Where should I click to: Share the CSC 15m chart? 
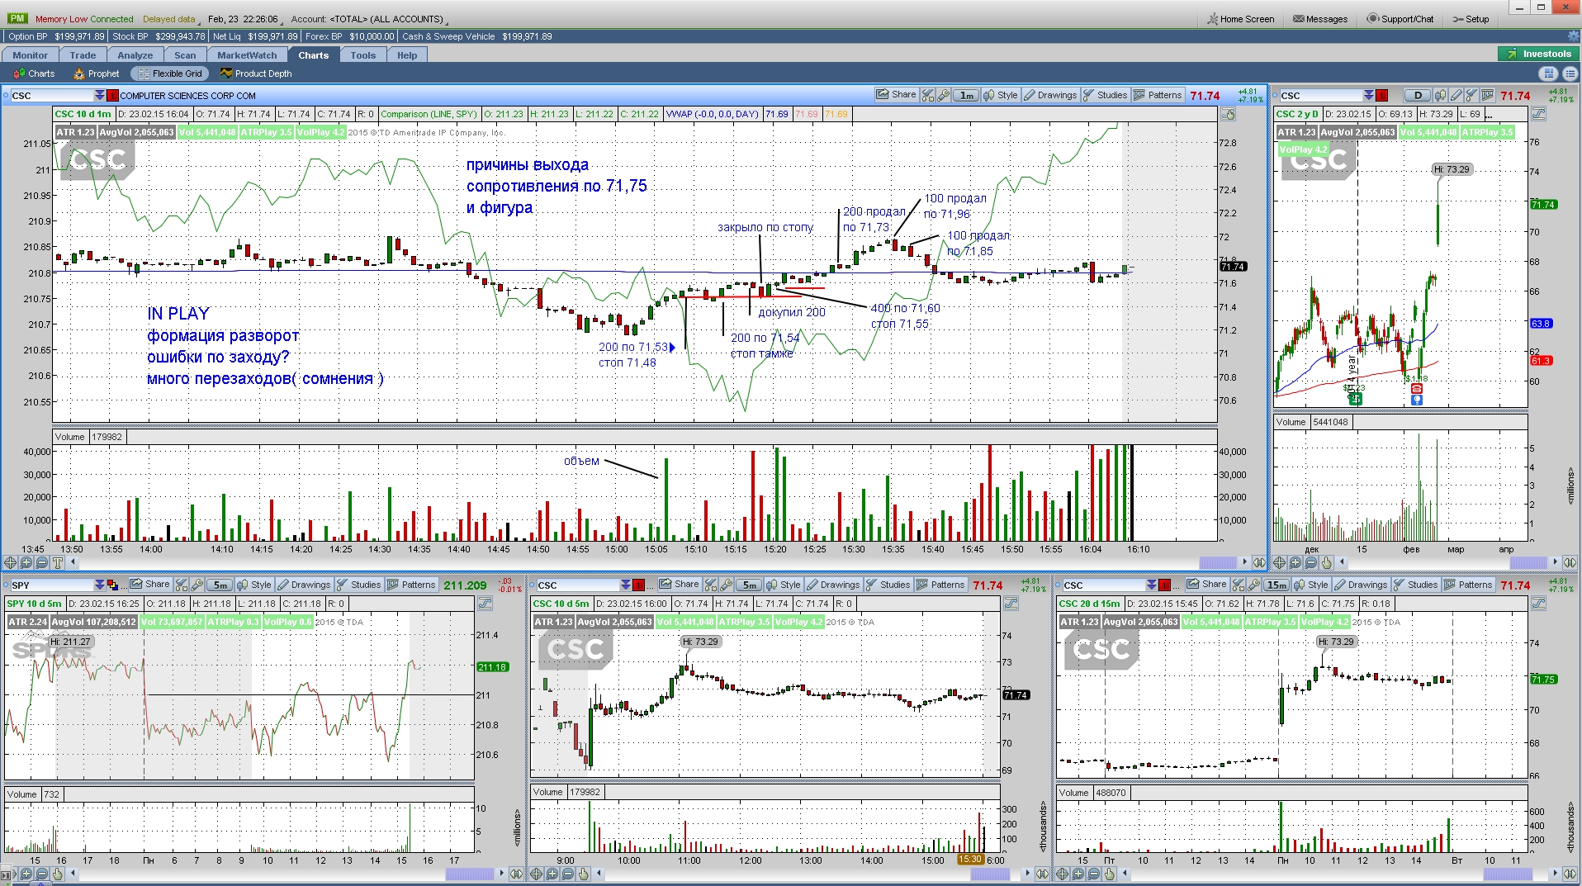pos(1207,585)
